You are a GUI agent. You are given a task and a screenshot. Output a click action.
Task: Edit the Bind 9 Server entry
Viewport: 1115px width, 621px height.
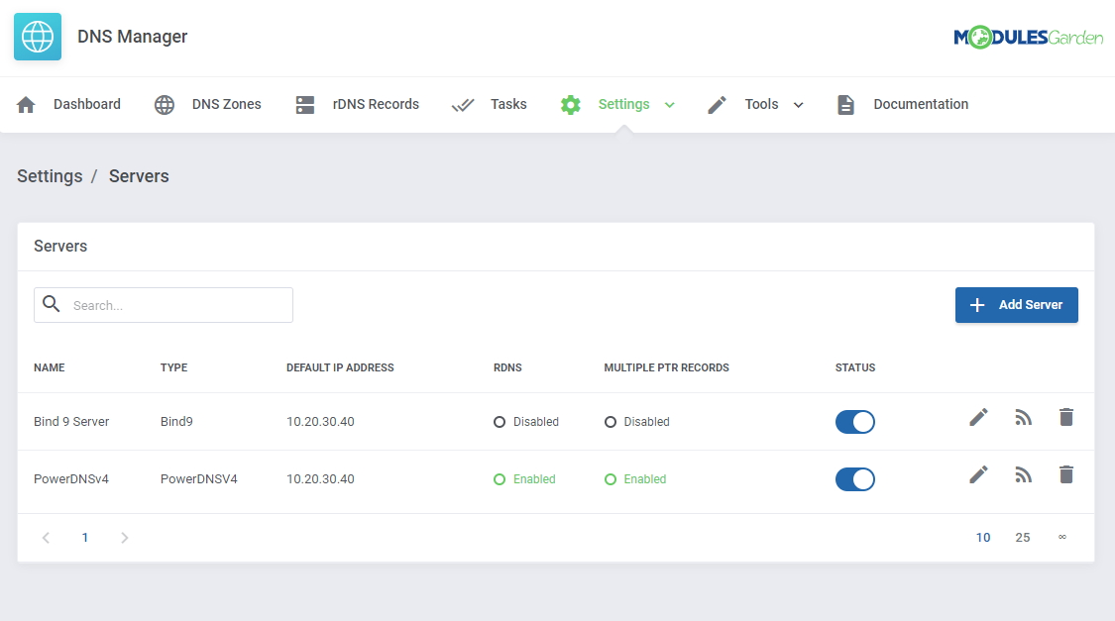click(978, 417)
